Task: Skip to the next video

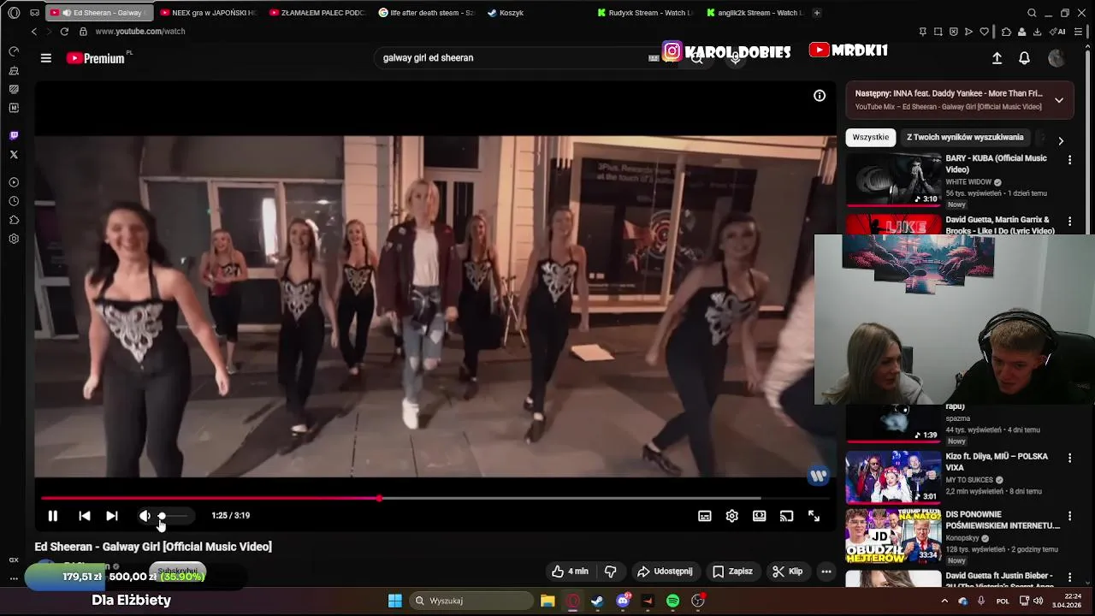Action: click(x=112, y=516)
